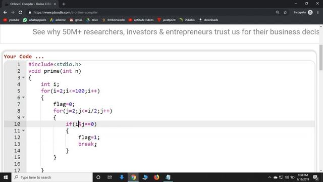323x182 pixels.
Task: Collapse the code fold at line 3
Action: pos(23,77)
